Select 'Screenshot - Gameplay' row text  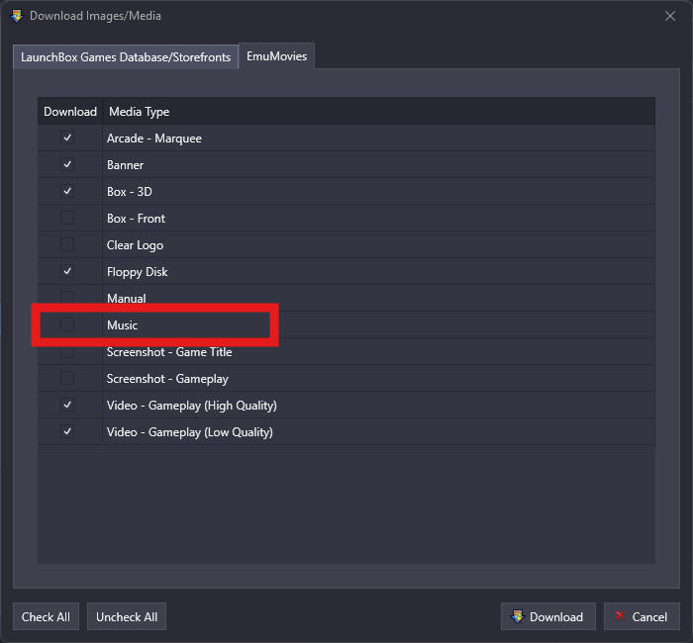pyautogui.click(x=167, y=379)
